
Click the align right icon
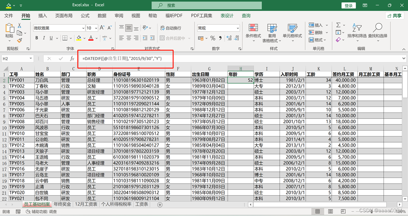click(x=136, y=38)
